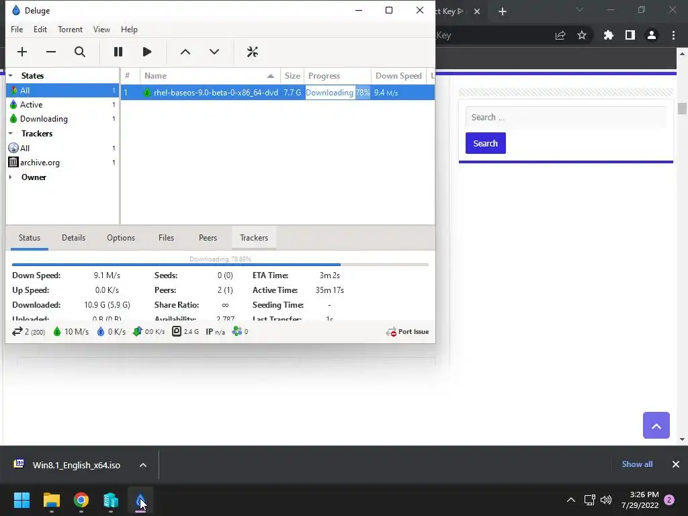Expand the Owner section
The width and height of the screenshot is (688, 516).
click(x=11, y=177)
